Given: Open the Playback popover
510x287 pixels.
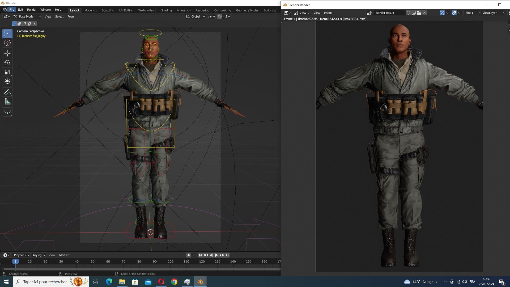Looking at the screenshot, I should click(22, 255).
